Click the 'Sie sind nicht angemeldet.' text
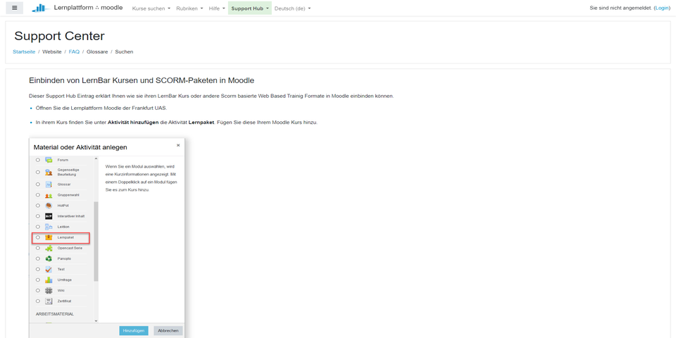The image size is (676, 338). coord(621,8)
